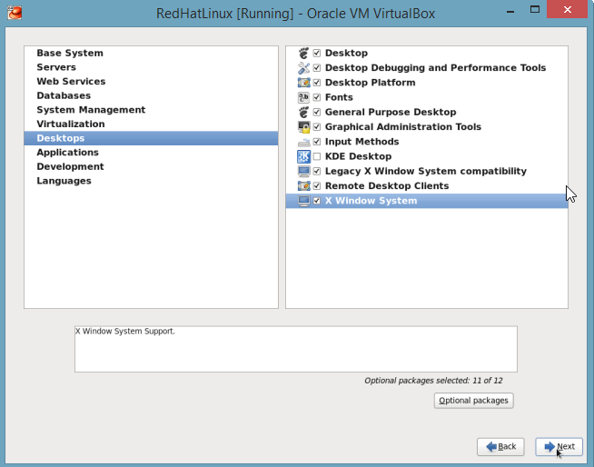
Task: Uncheck Desktop Debugging and Performance Tools
Action: [317, 68]
